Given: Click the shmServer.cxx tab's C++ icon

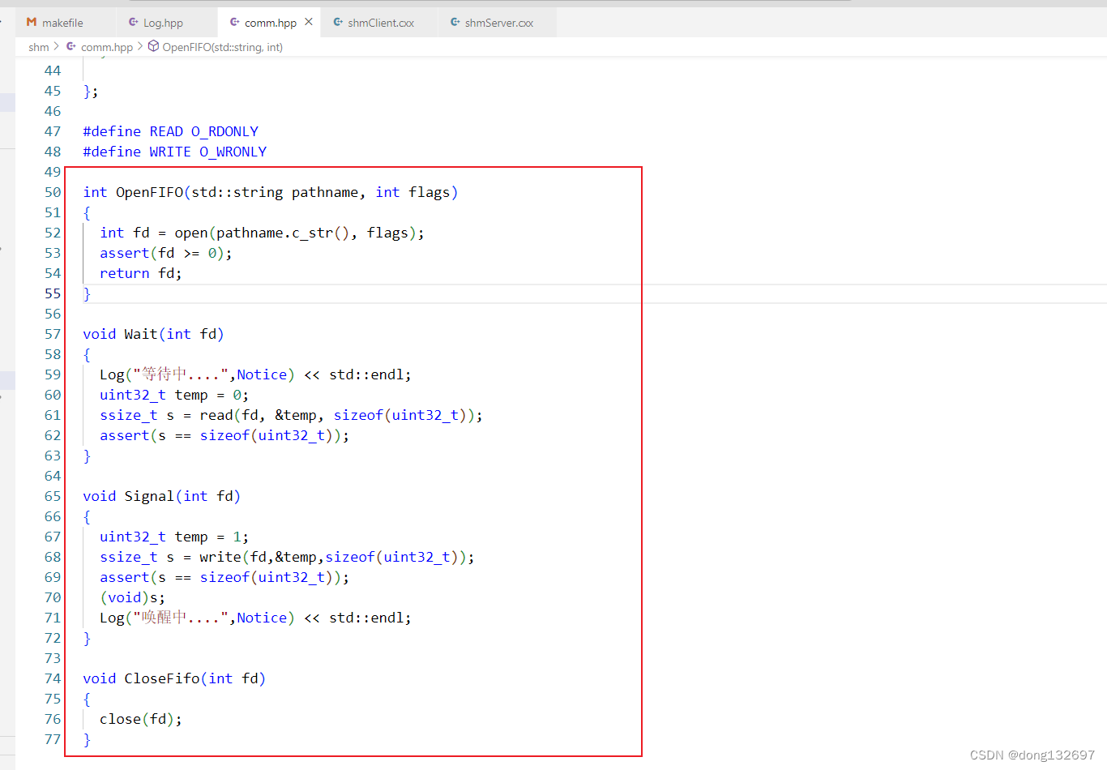Looking at the screenshot, I should 455,22.
